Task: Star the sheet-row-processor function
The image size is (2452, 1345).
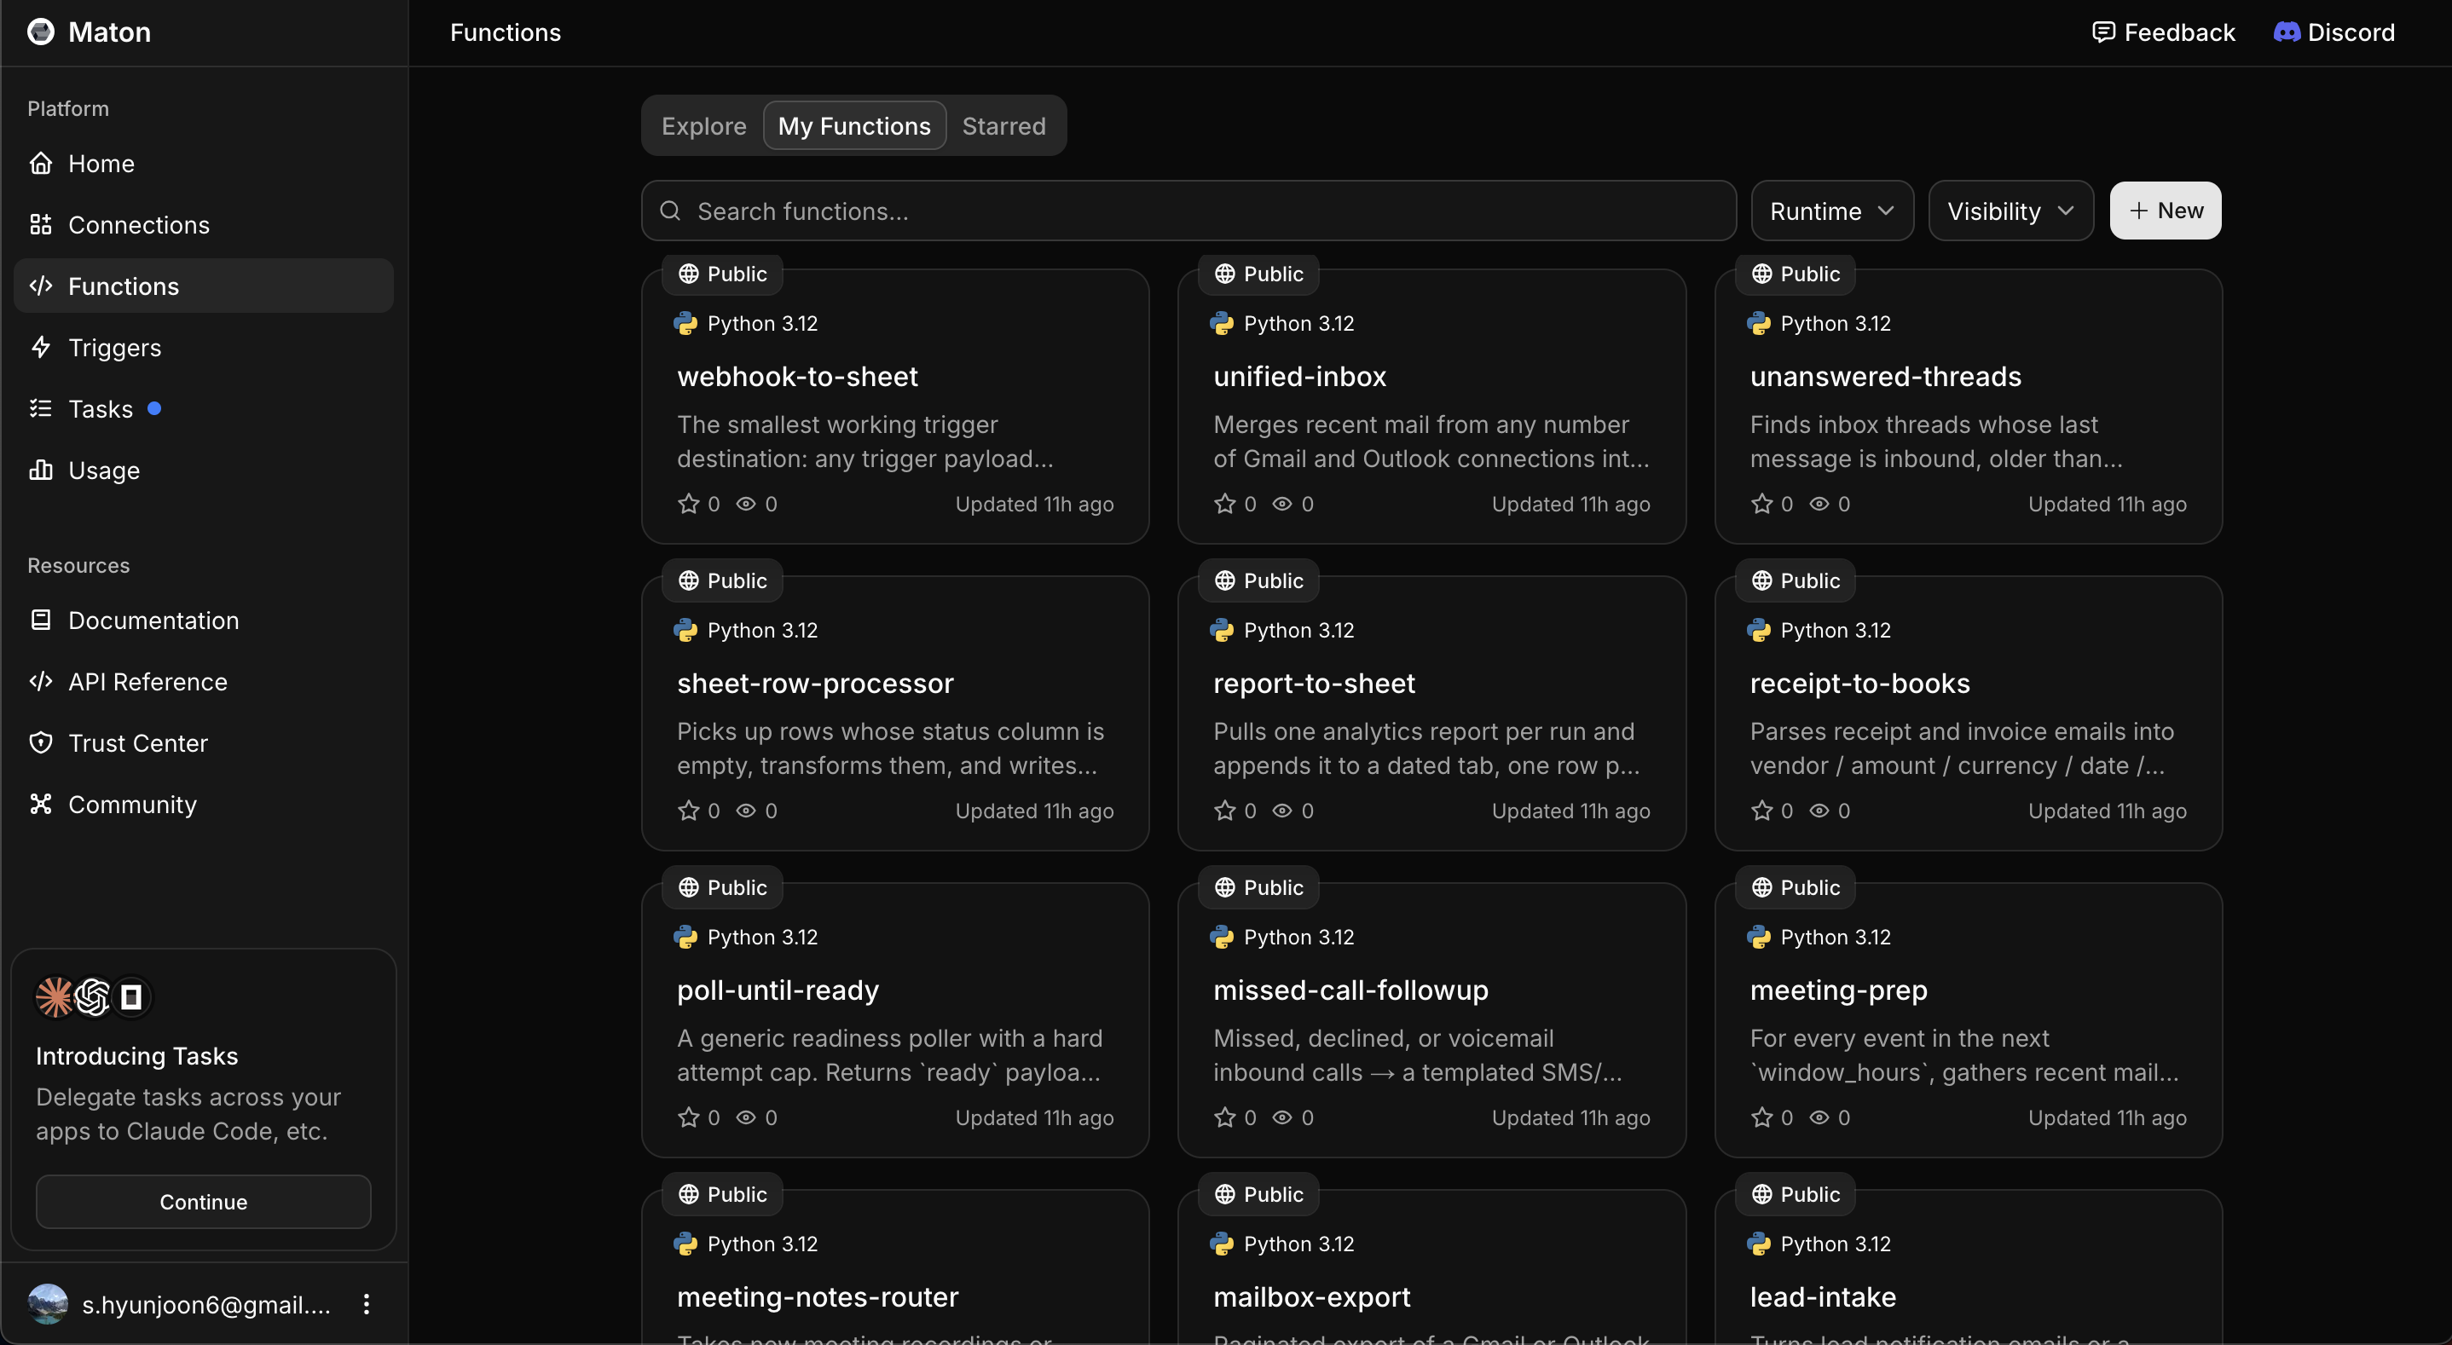Action: pyautogui.click(x=688, y=810)
